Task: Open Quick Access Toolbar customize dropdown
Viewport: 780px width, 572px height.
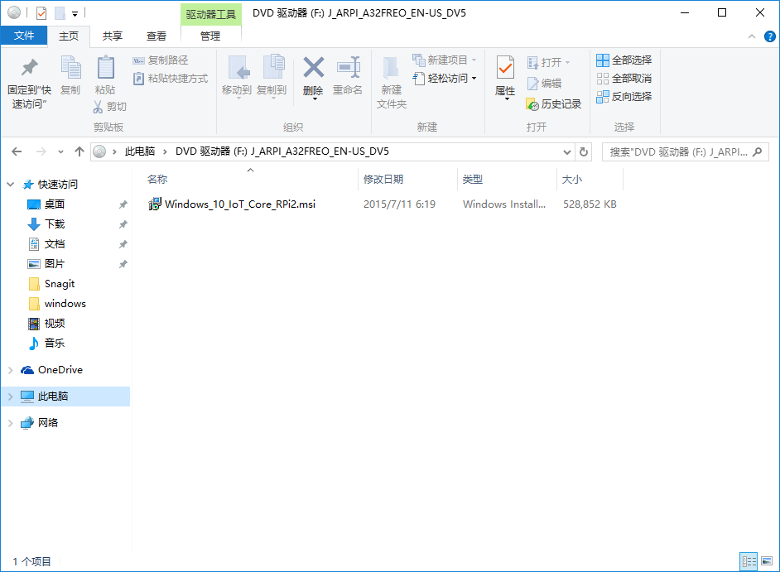Action: (75, 14)
